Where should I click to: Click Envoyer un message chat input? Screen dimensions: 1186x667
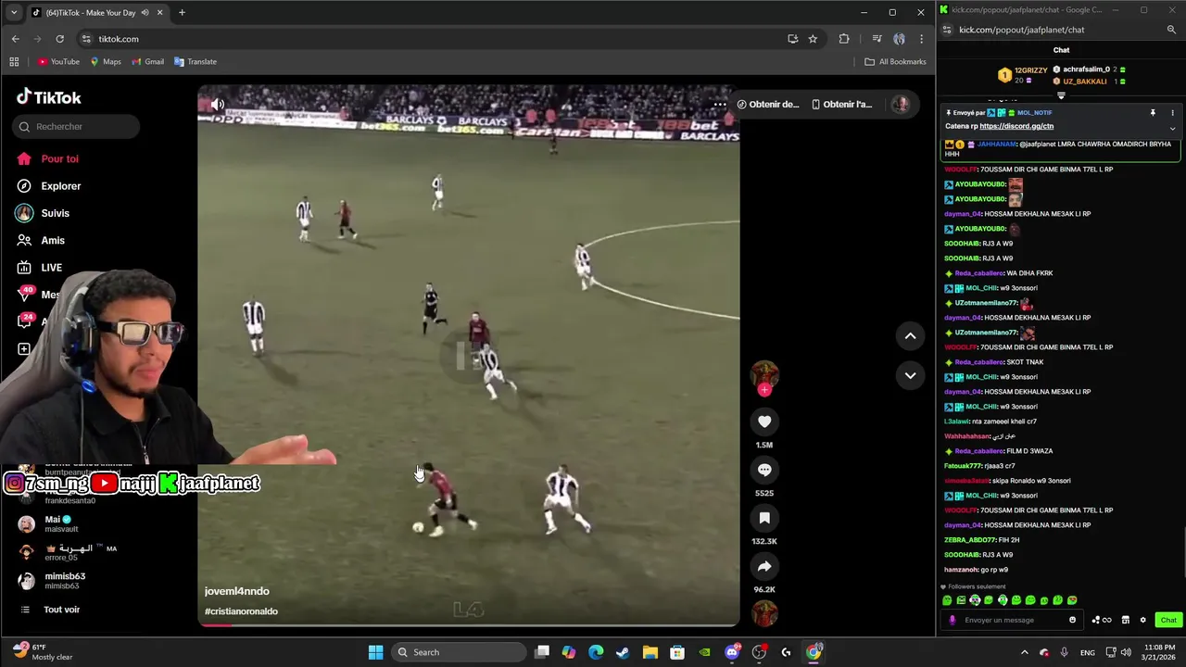pyautogui.click(x=1011, y=620)
